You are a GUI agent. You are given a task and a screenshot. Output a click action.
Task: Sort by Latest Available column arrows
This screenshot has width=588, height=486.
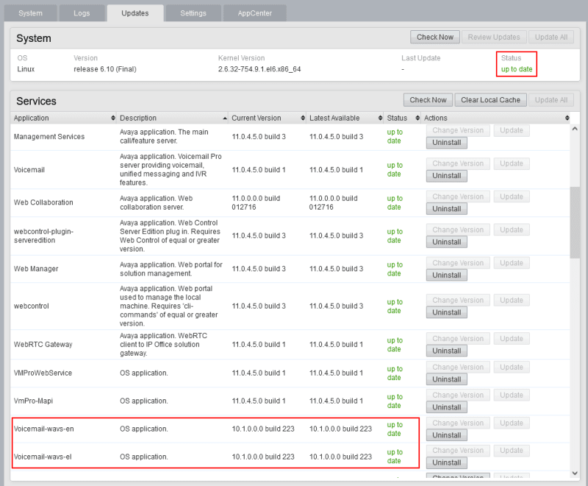click(380, 118)
